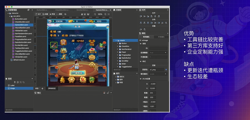250x120 pixels.
Task: Clear the output log icon
Action: point(104,93)
